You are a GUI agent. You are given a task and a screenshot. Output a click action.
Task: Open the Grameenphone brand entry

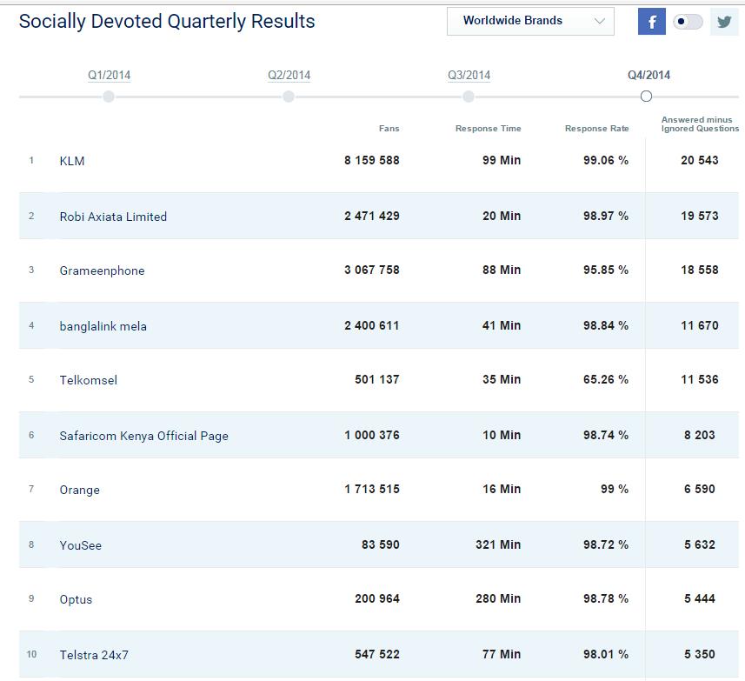click(x=103, y=270)
